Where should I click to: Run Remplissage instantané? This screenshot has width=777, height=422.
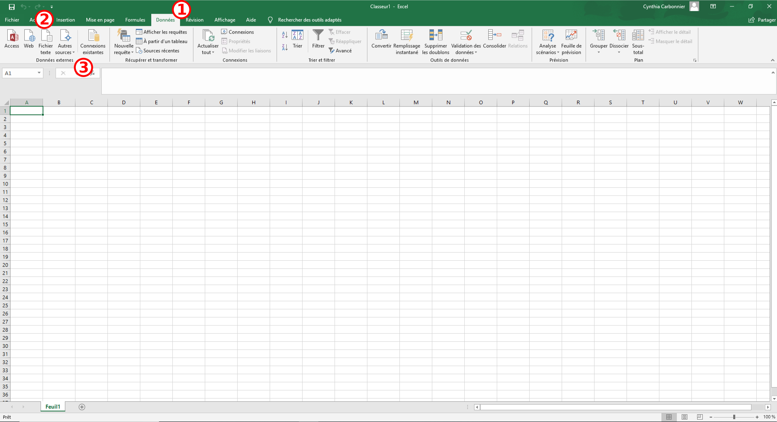point(407,41)
